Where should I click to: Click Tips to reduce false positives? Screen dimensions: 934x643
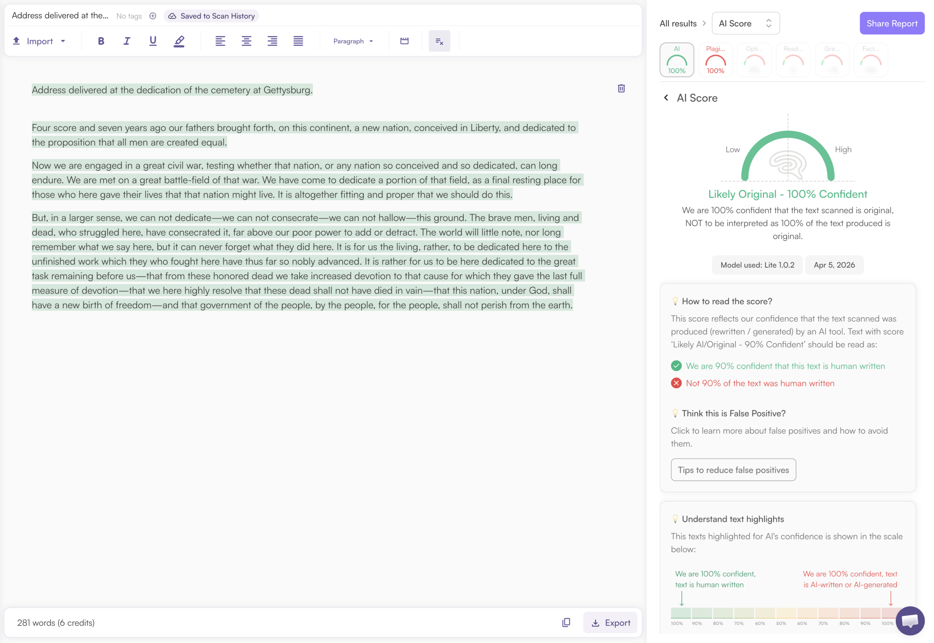tap(733, 470)
